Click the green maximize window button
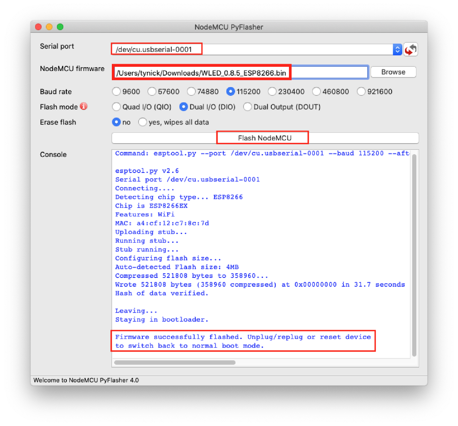458x426 pixels. pyautogui.click(x=60, y=27)
